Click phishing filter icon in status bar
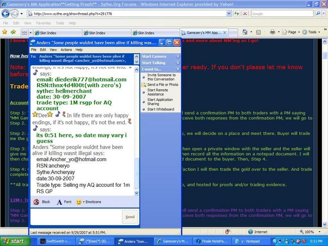Viewport: 328px width, 246px height. coord(228,232)
